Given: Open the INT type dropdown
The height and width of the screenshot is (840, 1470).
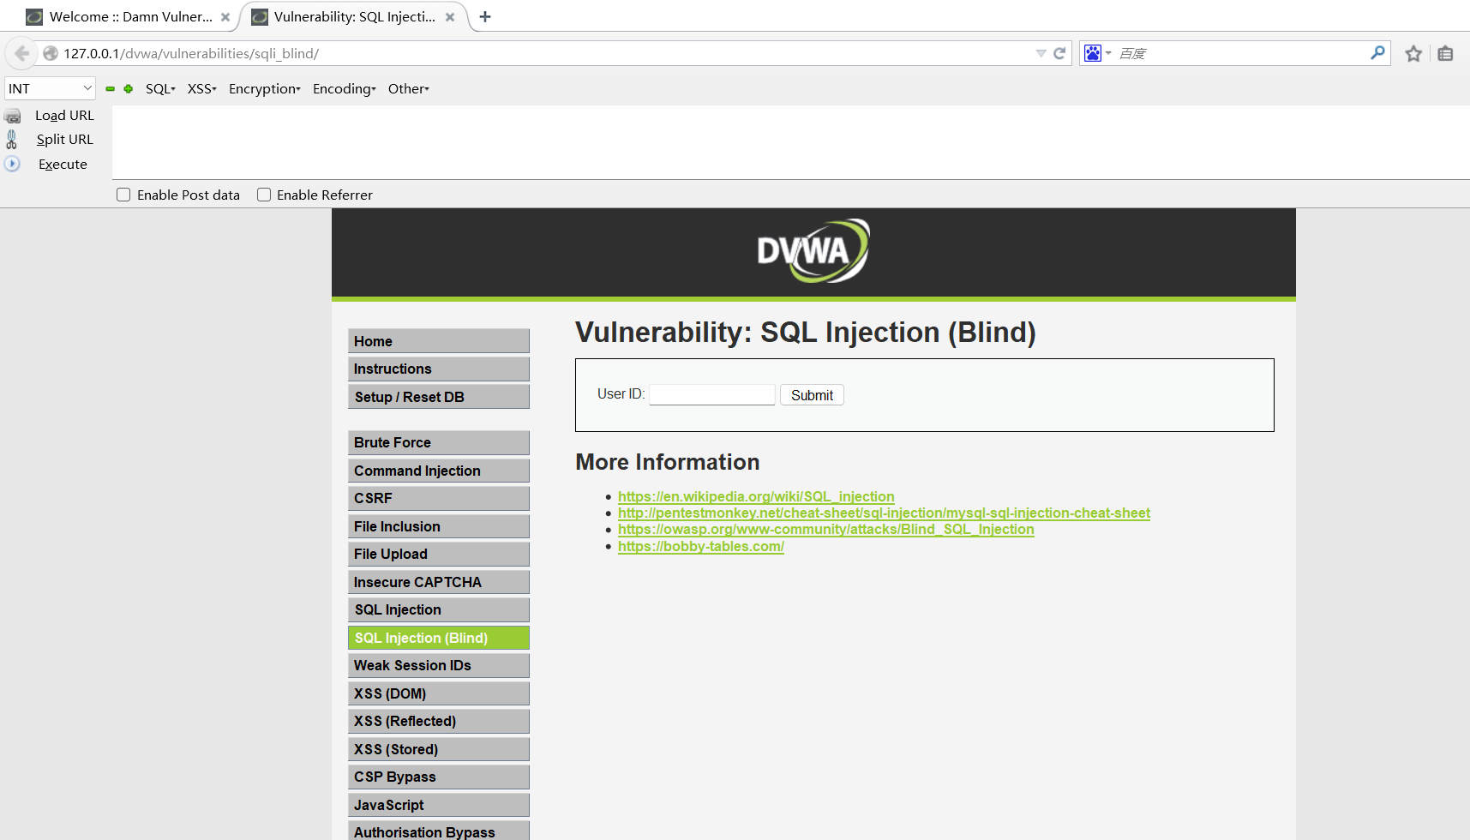Looking at the screenshot, I should coord(51,88).
